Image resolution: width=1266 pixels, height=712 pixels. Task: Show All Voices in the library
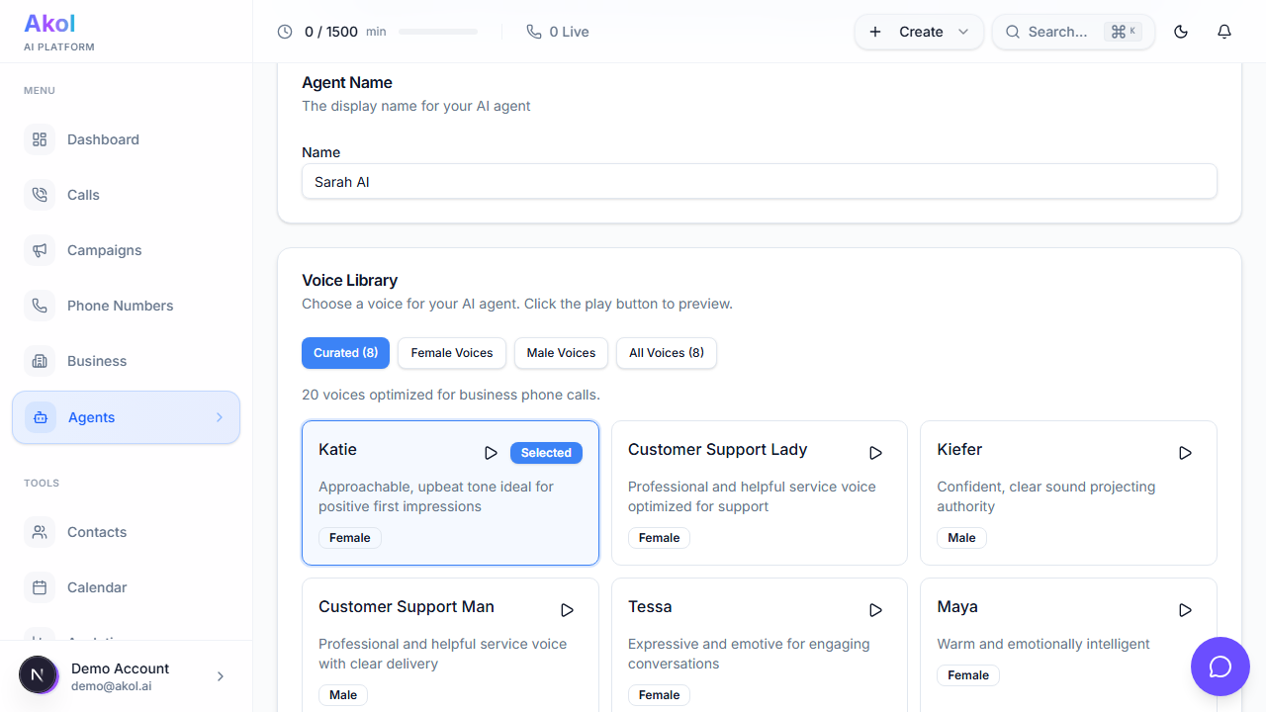[x=666, y=353]
